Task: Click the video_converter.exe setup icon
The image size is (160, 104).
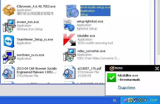Action: click(69, 55)
